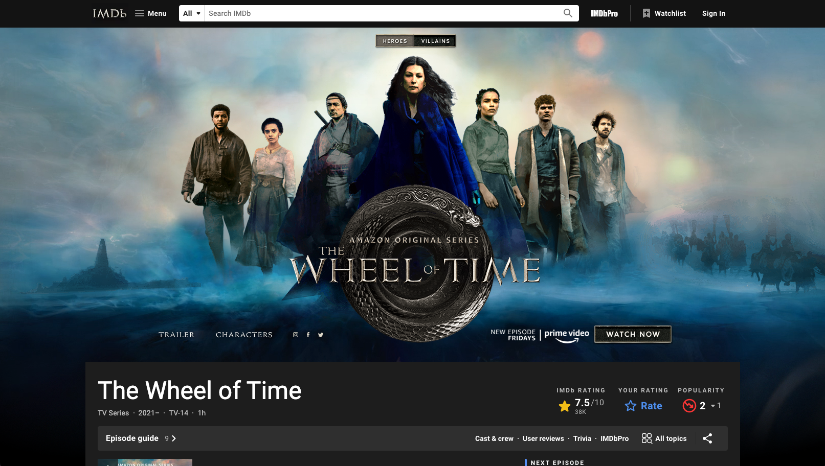This screenshot has width=825, height=466.
Task: Click the Watch Now button
Action: pos(633,334)
